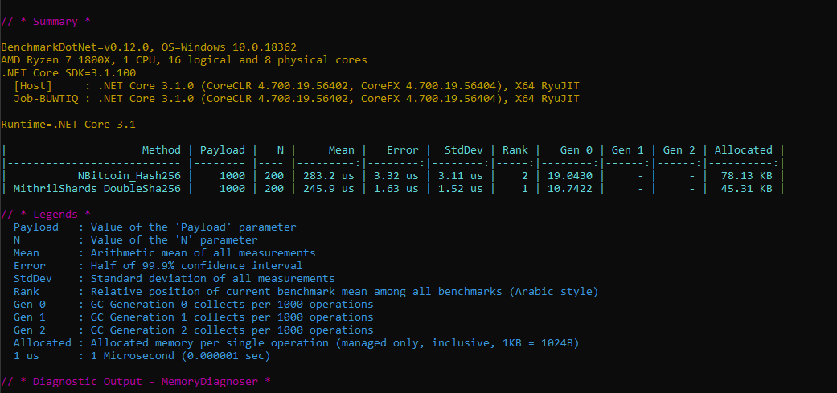Click the 'Job-BUWTIQ' line
This screenshot has height=393, width=837.
[296, 99]
